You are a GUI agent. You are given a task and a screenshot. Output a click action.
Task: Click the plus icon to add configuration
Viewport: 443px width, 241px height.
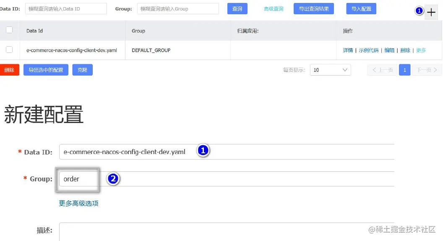point(431,12)
